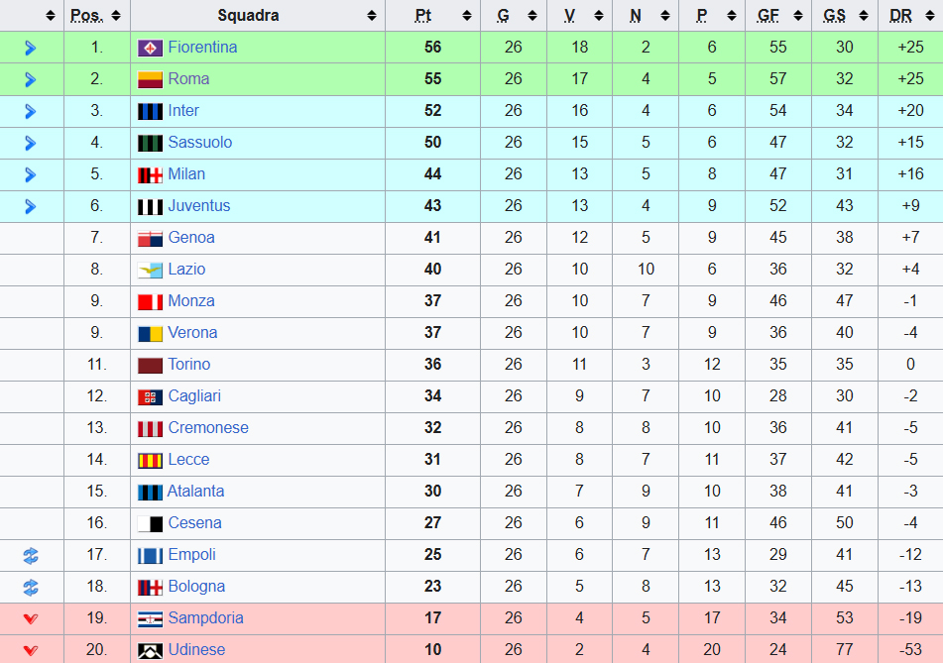The width and height of the screenshot is (943, 663).
Task: Click the Sampdoria flag icon
Action: click(150, 618)
